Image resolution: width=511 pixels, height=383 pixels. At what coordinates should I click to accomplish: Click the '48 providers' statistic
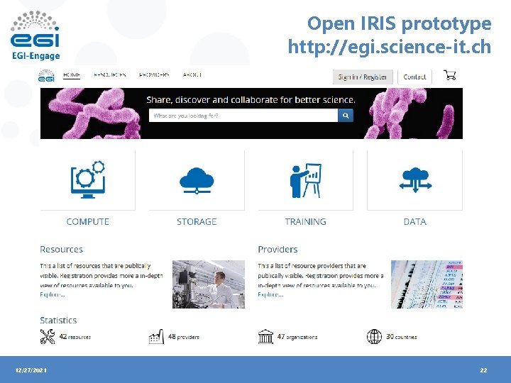coord(184,337)
